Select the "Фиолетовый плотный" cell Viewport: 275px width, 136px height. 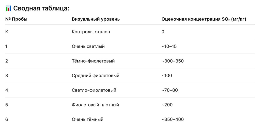point(95,105)
